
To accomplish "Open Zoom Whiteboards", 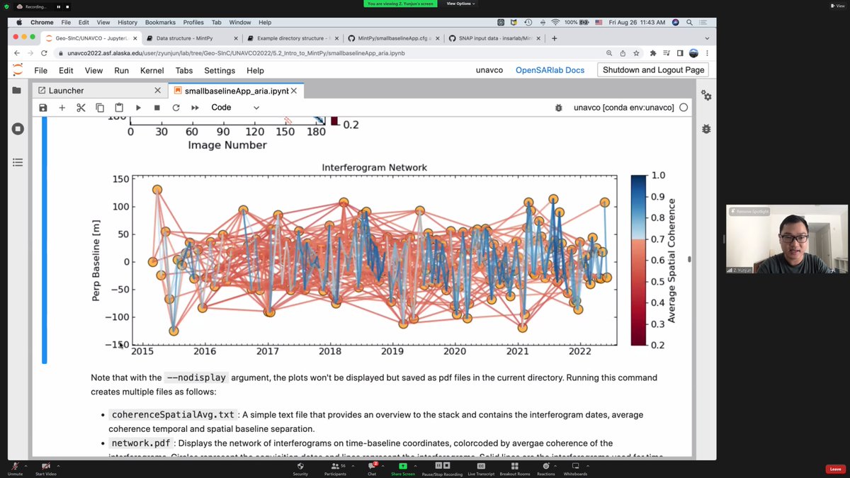I will point(575,469).
